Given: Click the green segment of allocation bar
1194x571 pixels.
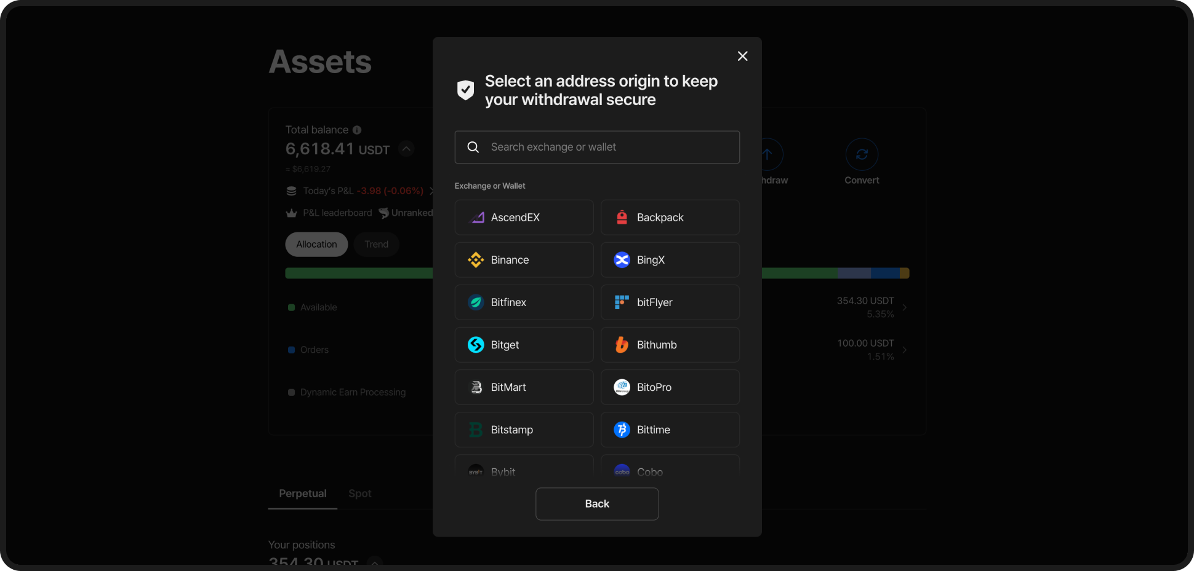Looking at the screenshot, I should tap(359, 274).
